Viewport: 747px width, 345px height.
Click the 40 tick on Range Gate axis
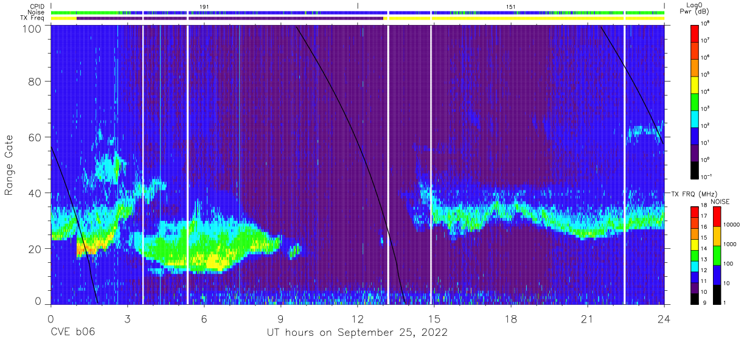pos(34,193)
